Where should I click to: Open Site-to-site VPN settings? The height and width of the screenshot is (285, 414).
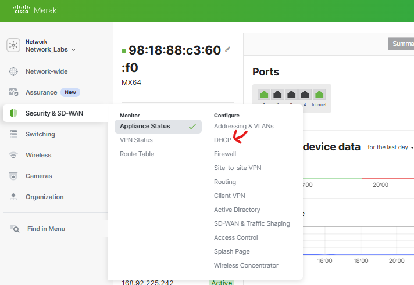click(238, 168)
